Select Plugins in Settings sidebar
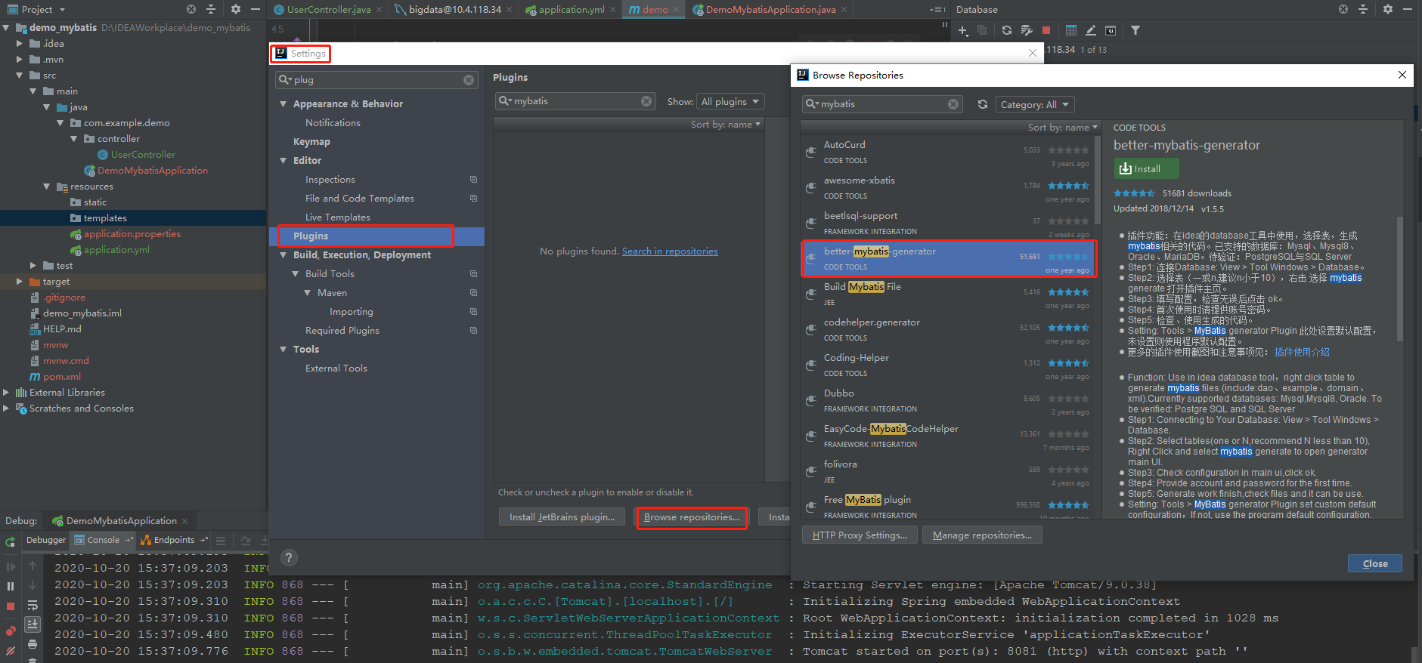 [377, 236]
